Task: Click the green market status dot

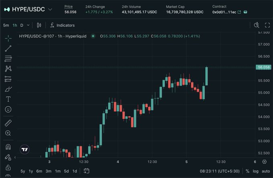Action: (93, 36)
